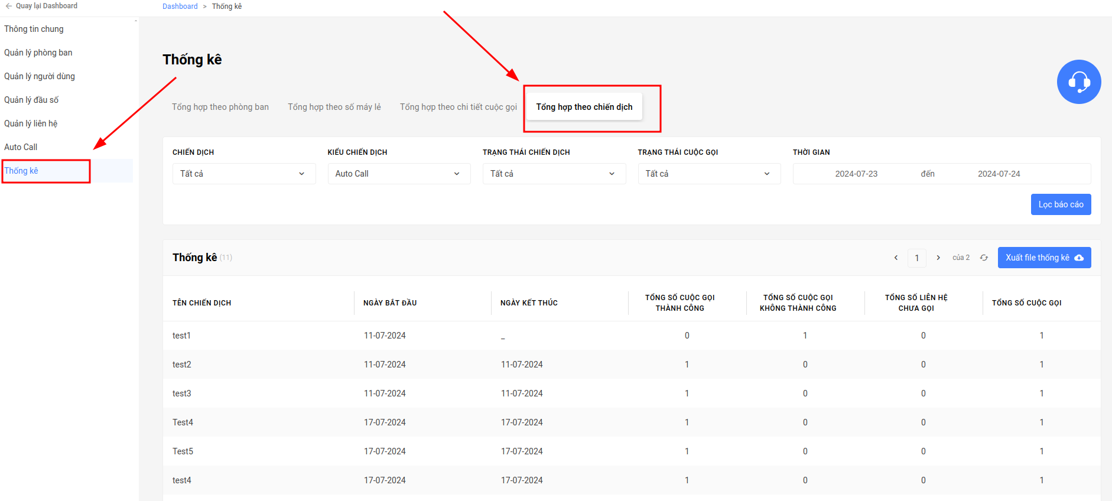Open Auto Call in the sidebar
Viewport: 1112px width, 501px height.
[21, 147]
